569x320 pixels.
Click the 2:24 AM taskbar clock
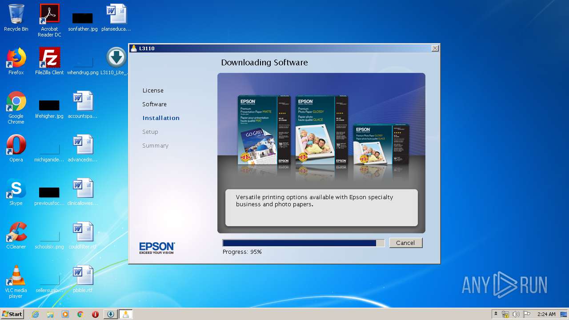[546, 314]
